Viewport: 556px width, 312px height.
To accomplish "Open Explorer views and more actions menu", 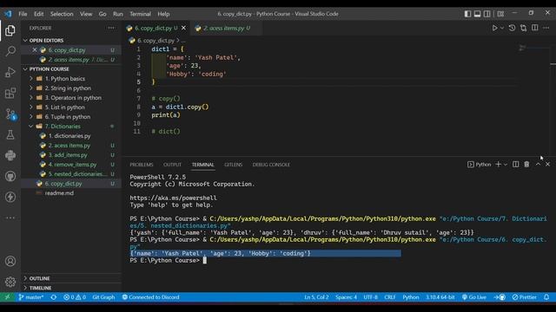I will (x=111, y=28).
